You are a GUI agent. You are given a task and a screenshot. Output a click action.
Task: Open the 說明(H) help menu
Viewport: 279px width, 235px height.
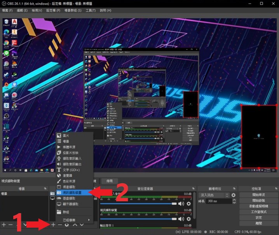point(106,10)
